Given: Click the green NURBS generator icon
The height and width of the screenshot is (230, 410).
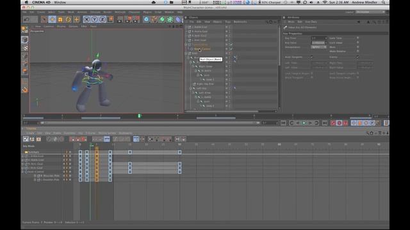Looking at the screenshot, I should tap(162, 19).
